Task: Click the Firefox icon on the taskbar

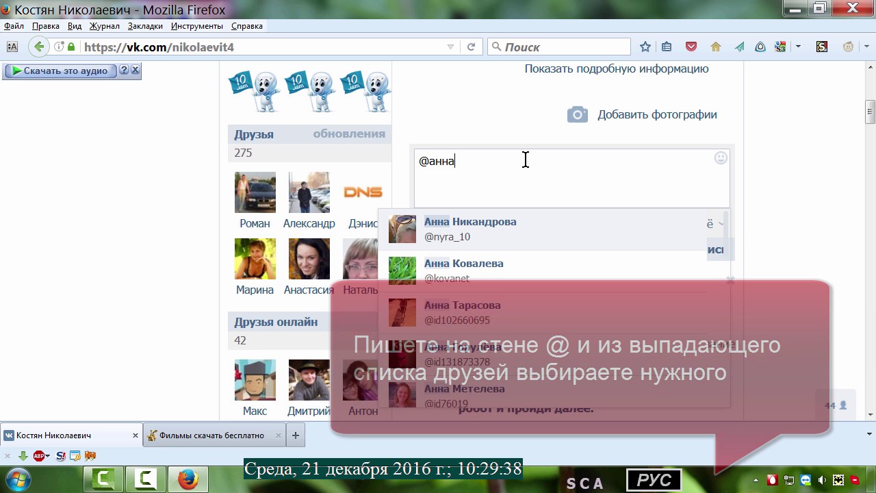Action: click(188, 479)
